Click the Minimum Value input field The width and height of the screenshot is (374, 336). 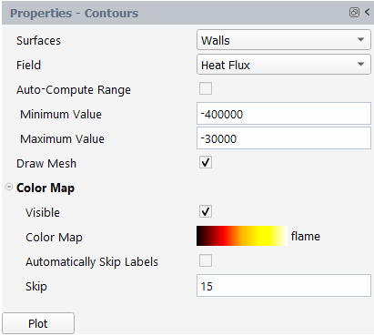[x=284, y=114]
